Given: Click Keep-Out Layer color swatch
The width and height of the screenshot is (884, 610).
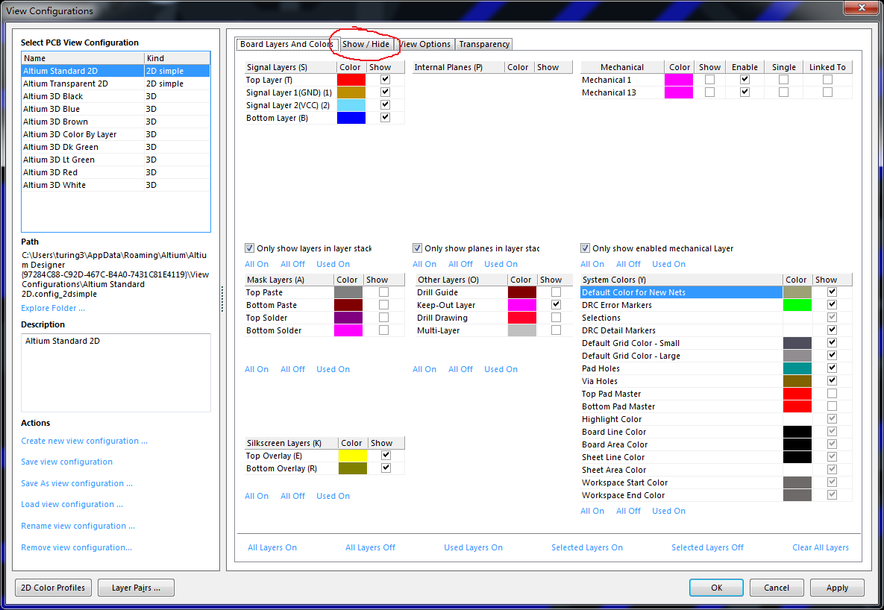Looking at the screenshot, I should 522,305.
